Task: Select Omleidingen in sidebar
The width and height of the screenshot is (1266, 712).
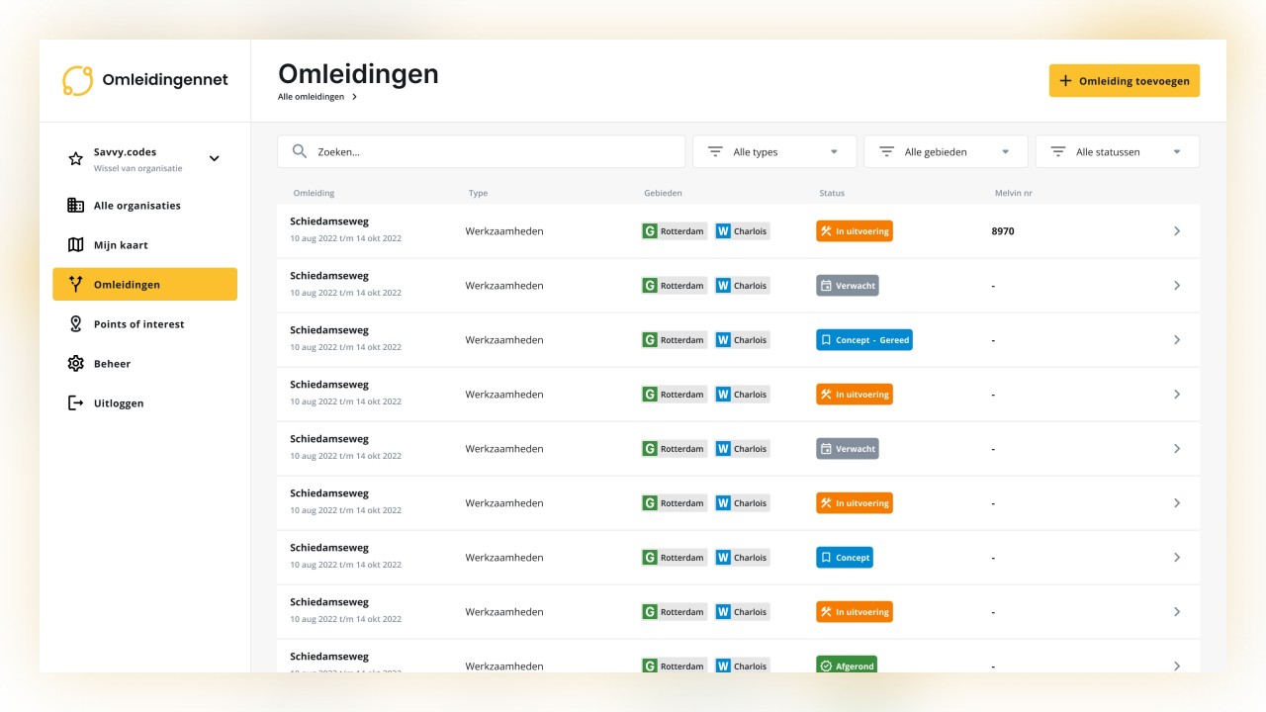Action: (x=144, y=285)
